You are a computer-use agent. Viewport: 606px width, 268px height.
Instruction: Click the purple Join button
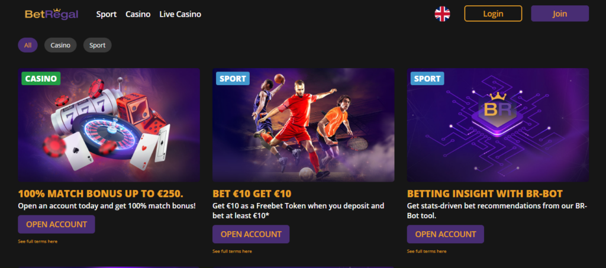pos(560,14)
